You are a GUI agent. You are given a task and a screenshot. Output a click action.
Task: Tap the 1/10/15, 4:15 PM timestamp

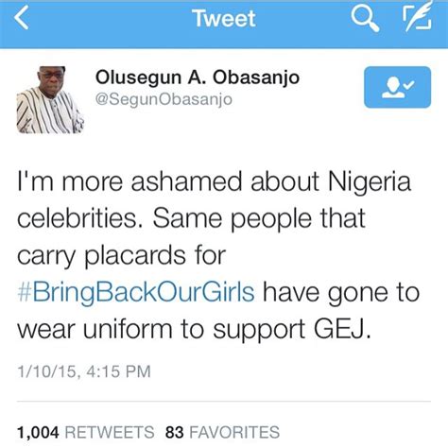[x=84, y=371]
